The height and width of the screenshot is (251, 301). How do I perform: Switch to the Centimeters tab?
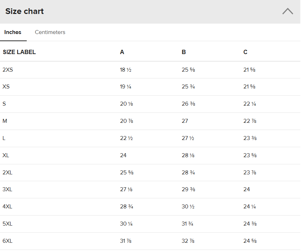pyautogui.click(x=50, y=32)
